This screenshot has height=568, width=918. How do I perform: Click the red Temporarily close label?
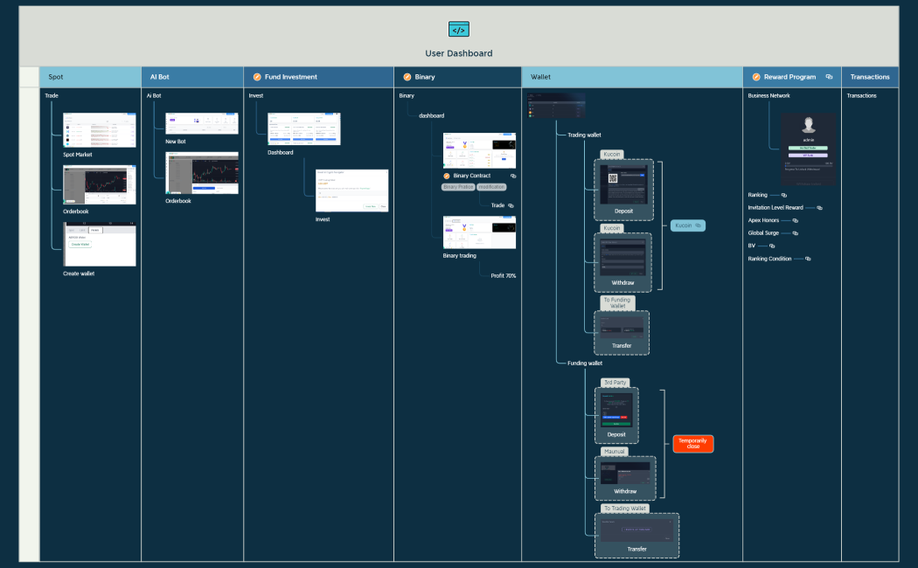pyautogui.click(x=692, y=444)
